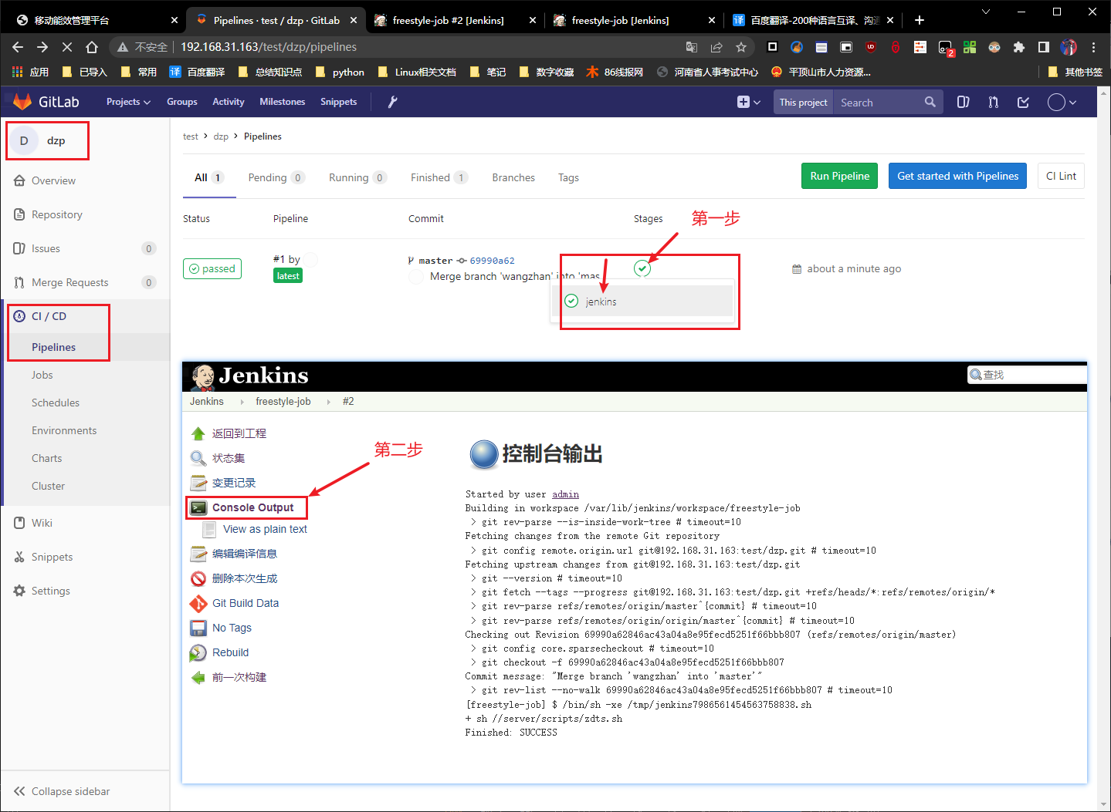Image resolution: width=1111 pixels, height=812 pixels.
Task: Open the python bookmarks folder
Action: (340, 72)
